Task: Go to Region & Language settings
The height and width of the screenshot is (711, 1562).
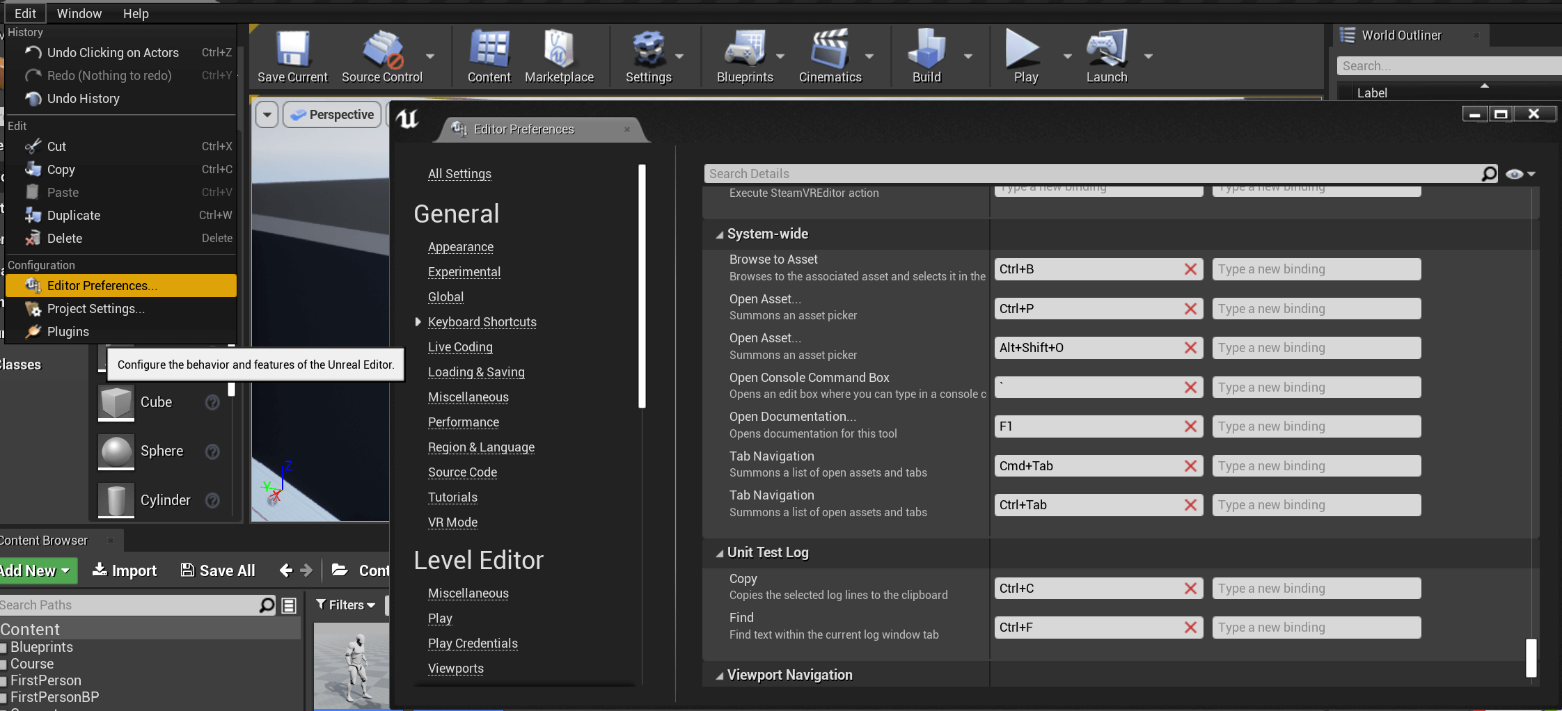Action: tap(481, 447)
